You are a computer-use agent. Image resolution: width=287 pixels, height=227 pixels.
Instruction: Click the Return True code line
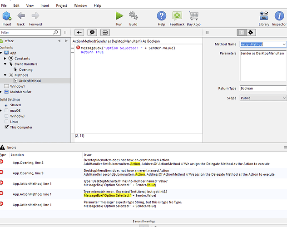pyautogui.click(x=92, y=52)
